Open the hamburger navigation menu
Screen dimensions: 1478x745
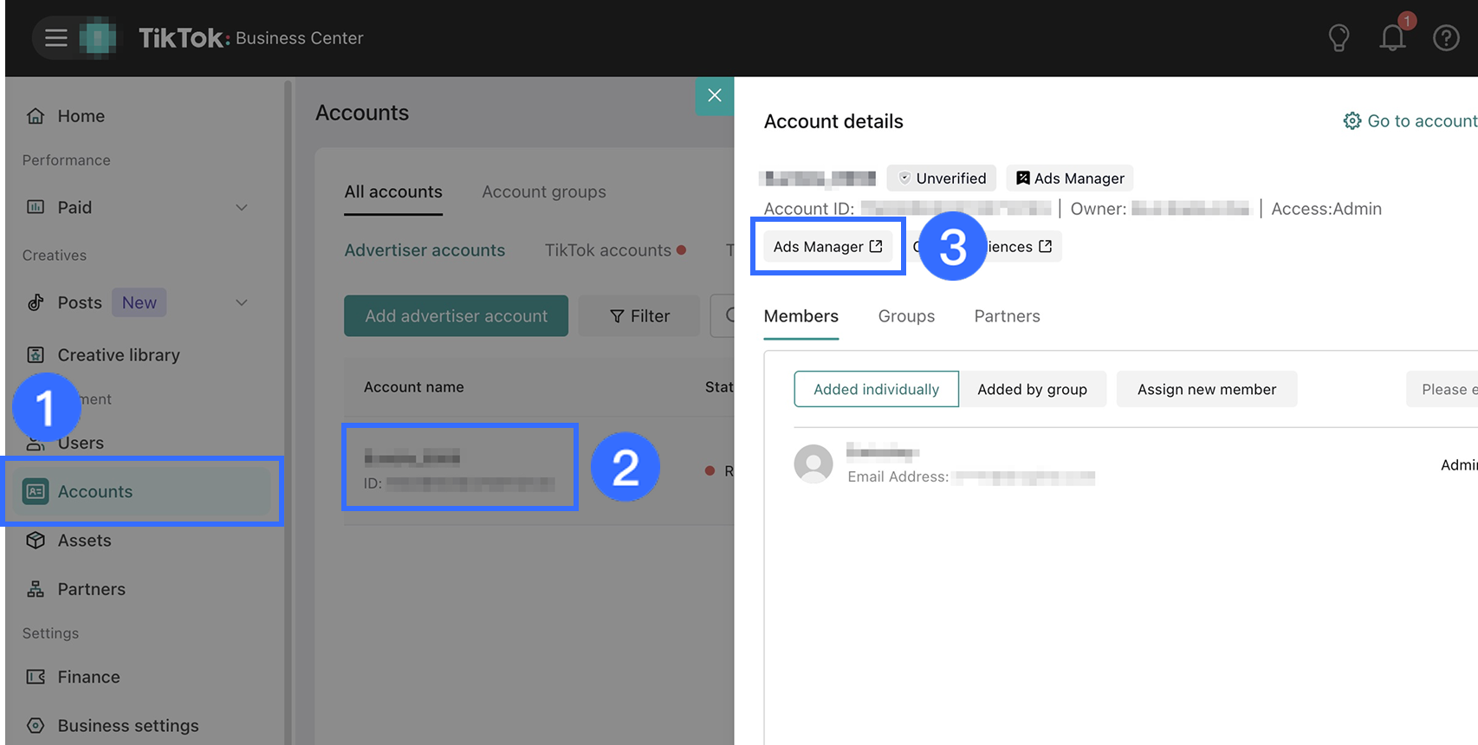(56, 38)
